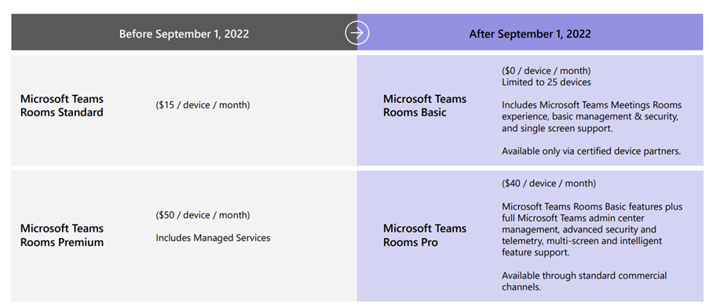The width and height of the screenshot is (709, 307).
Task: Click the Includes Managed Services text
Action: 213,237
